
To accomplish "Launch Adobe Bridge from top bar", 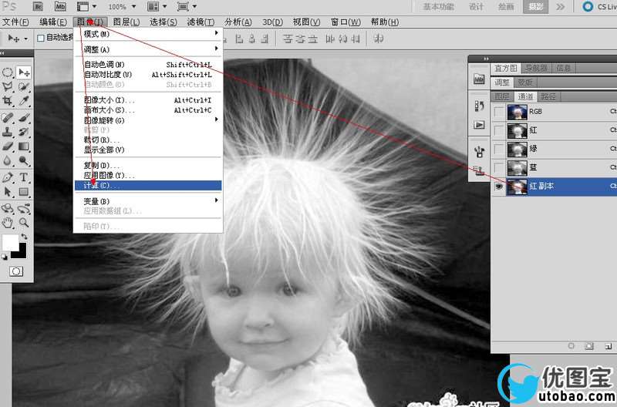I will [38, 6].
